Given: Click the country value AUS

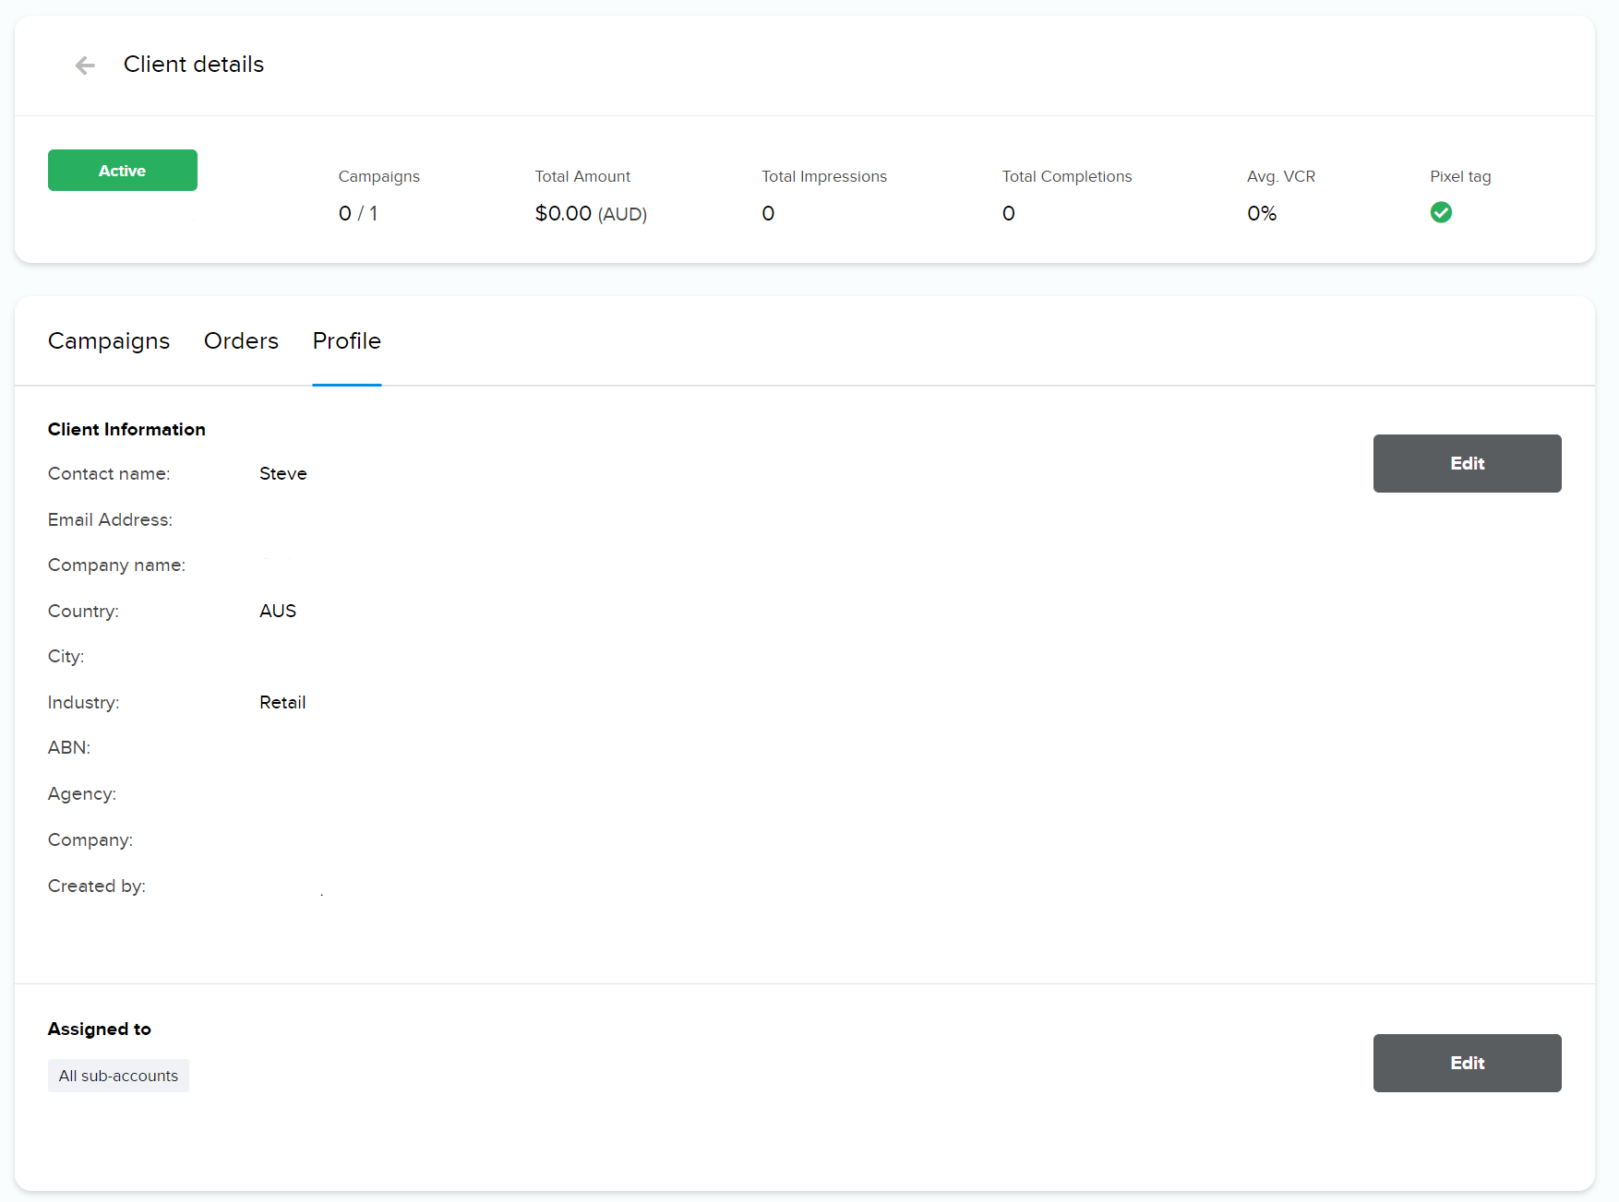Looking at the screenshot, I should click(278, 612).
